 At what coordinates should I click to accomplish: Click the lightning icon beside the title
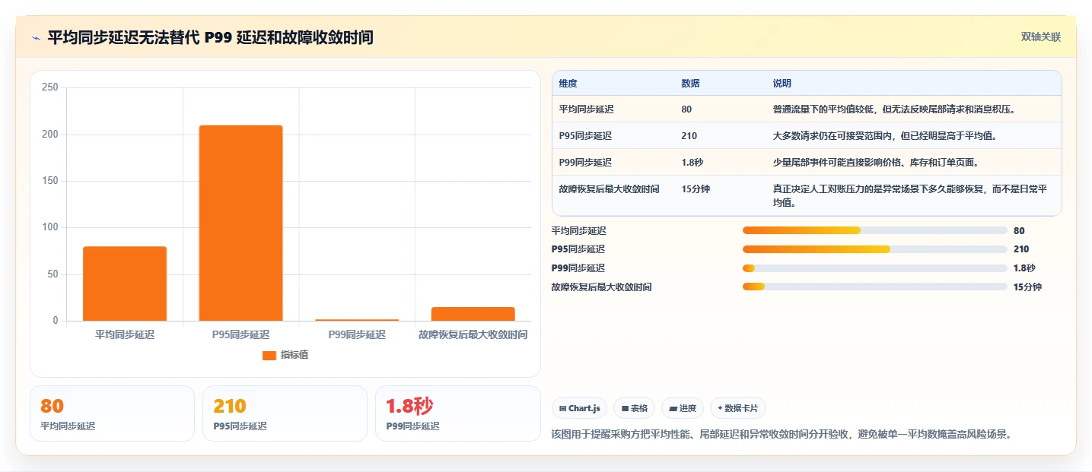coord(36,37)
